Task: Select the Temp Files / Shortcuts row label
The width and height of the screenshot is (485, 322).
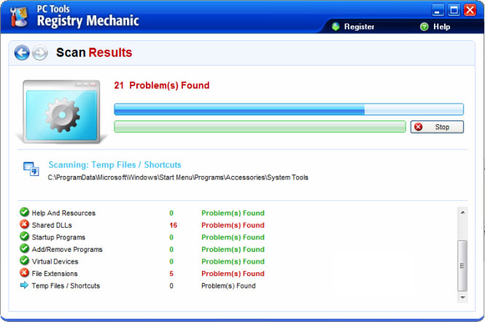Action: (x=66, y=285)
